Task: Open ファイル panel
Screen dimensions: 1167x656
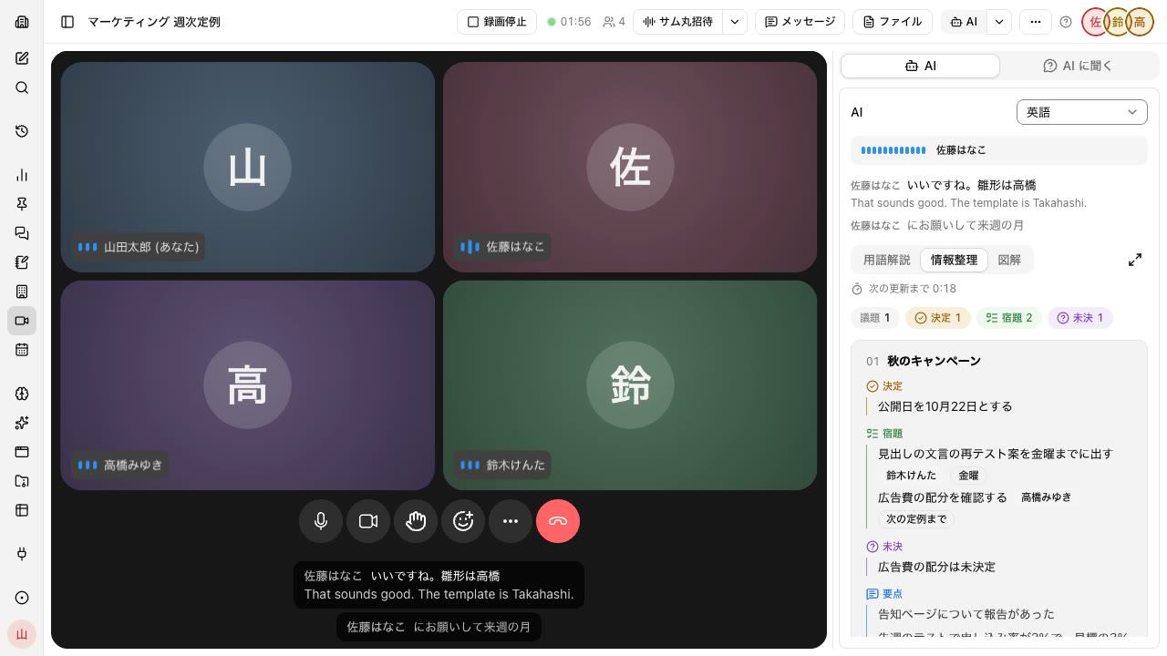Action: (893, 22)
